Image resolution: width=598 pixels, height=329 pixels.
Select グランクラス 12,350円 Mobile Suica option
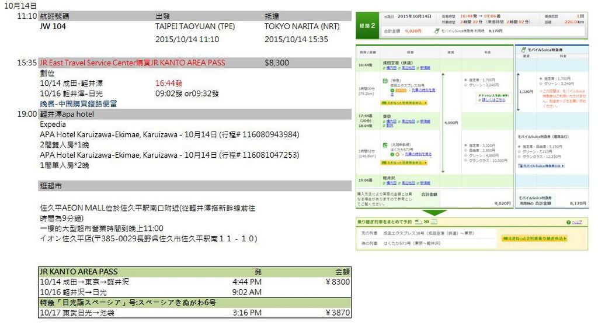519,157
